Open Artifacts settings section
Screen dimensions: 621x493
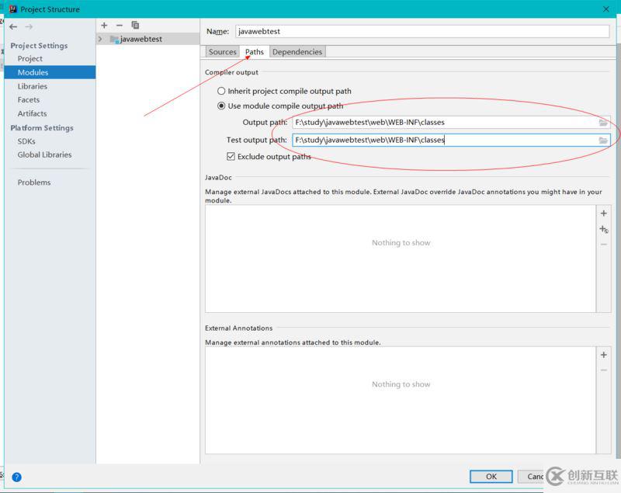click(x=32, y=113)
